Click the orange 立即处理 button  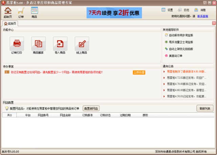click(139, 73)
